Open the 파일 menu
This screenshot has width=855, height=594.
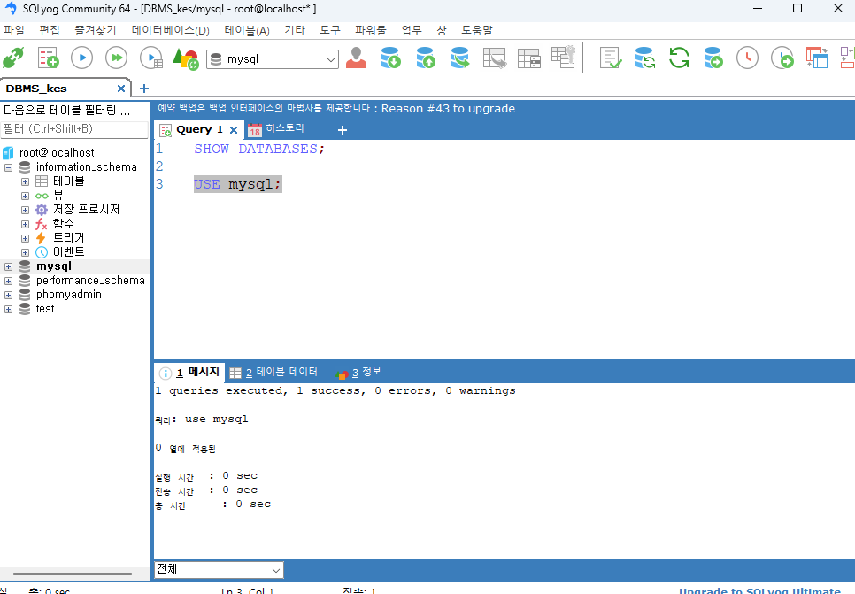coord(14,31)
